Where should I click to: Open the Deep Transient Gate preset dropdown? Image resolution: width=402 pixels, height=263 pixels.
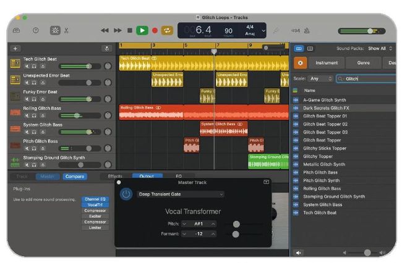180,194
